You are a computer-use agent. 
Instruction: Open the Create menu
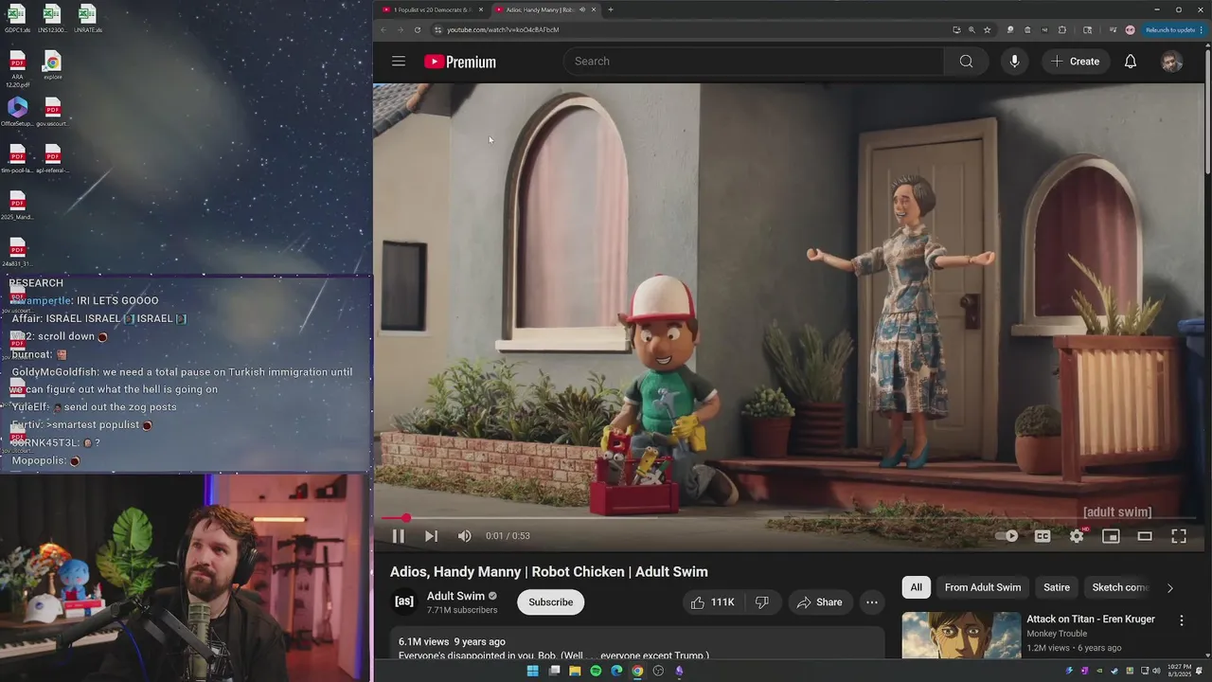pyautogui.click(x=1076, y=62)
